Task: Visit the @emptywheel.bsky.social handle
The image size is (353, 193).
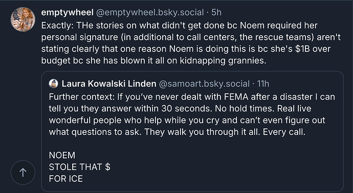Action: pos(150,12)
